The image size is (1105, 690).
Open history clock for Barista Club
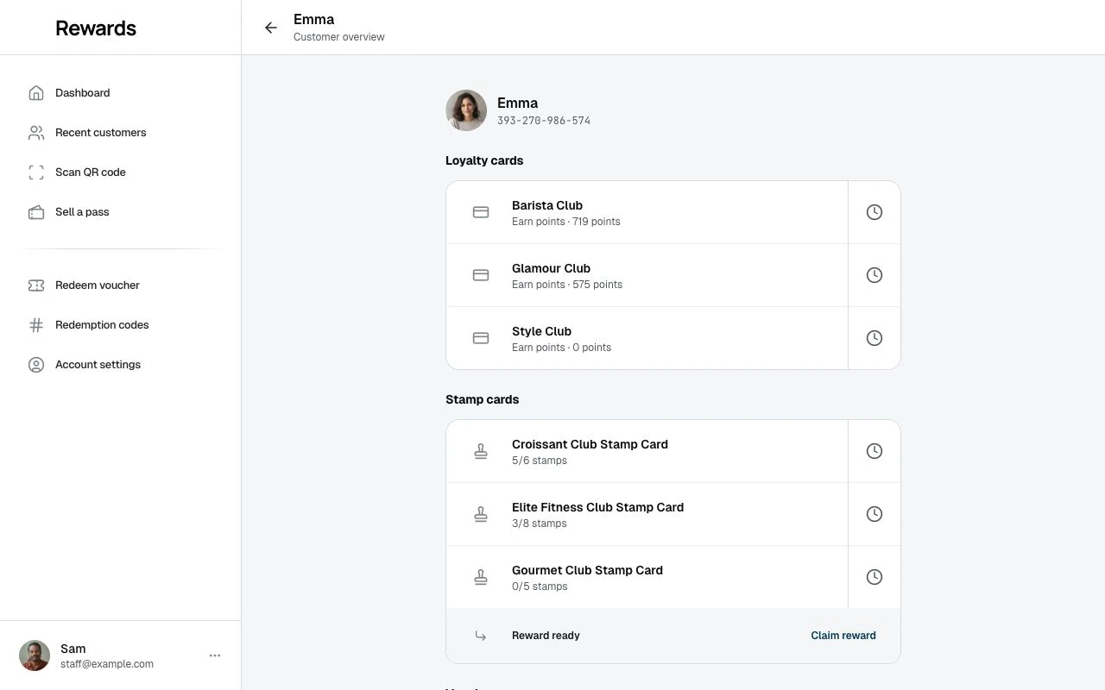pyautogui.click(x=875, y=212)
